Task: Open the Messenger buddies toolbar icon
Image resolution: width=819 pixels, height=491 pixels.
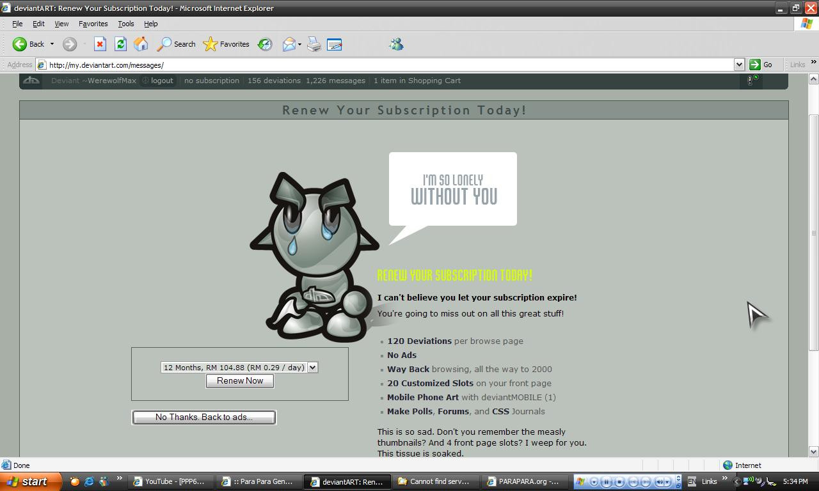Action: point(396,44)
